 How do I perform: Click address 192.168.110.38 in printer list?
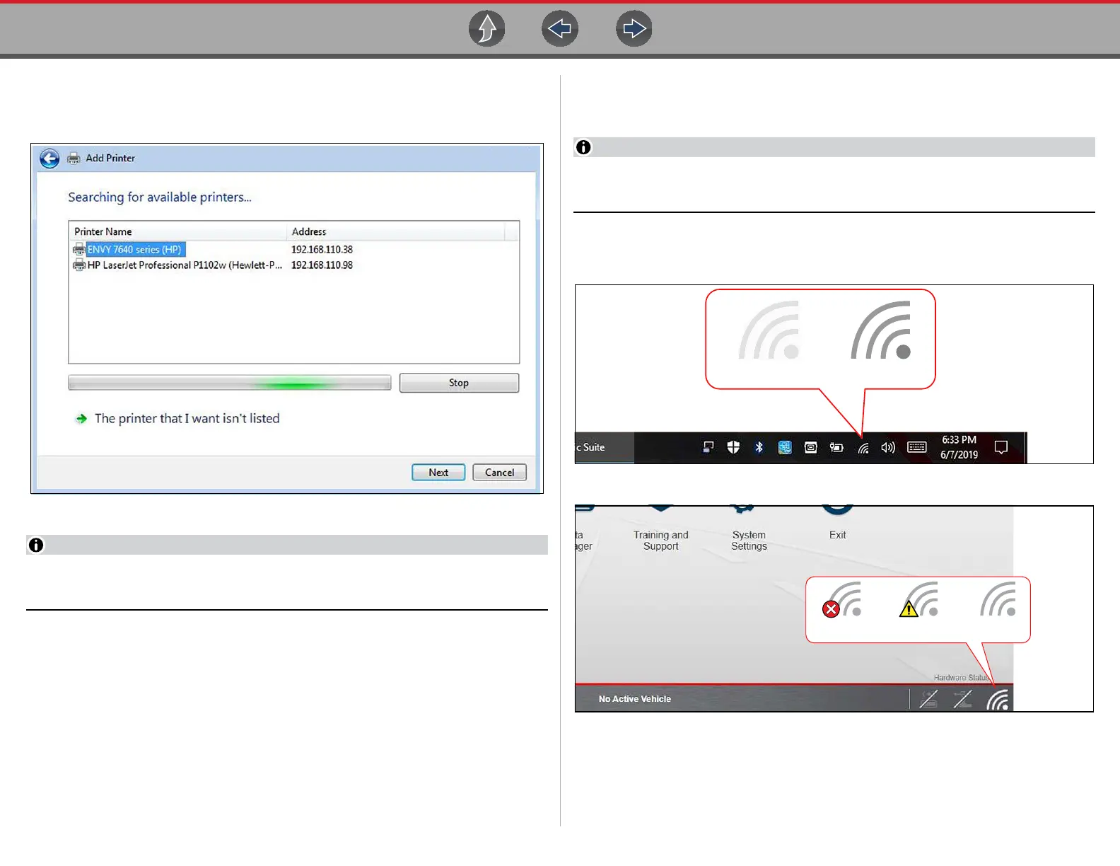(322, 249)
